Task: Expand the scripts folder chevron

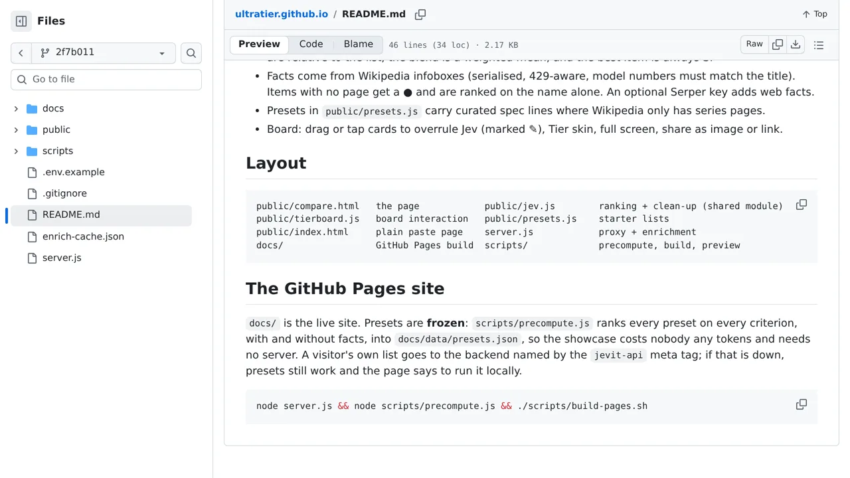Action: (16, 151)
